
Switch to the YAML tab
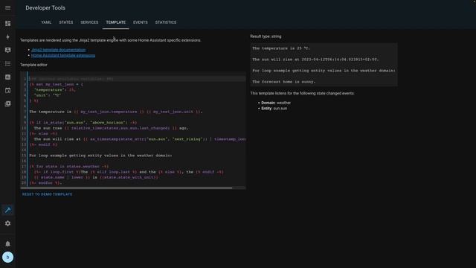46,22
